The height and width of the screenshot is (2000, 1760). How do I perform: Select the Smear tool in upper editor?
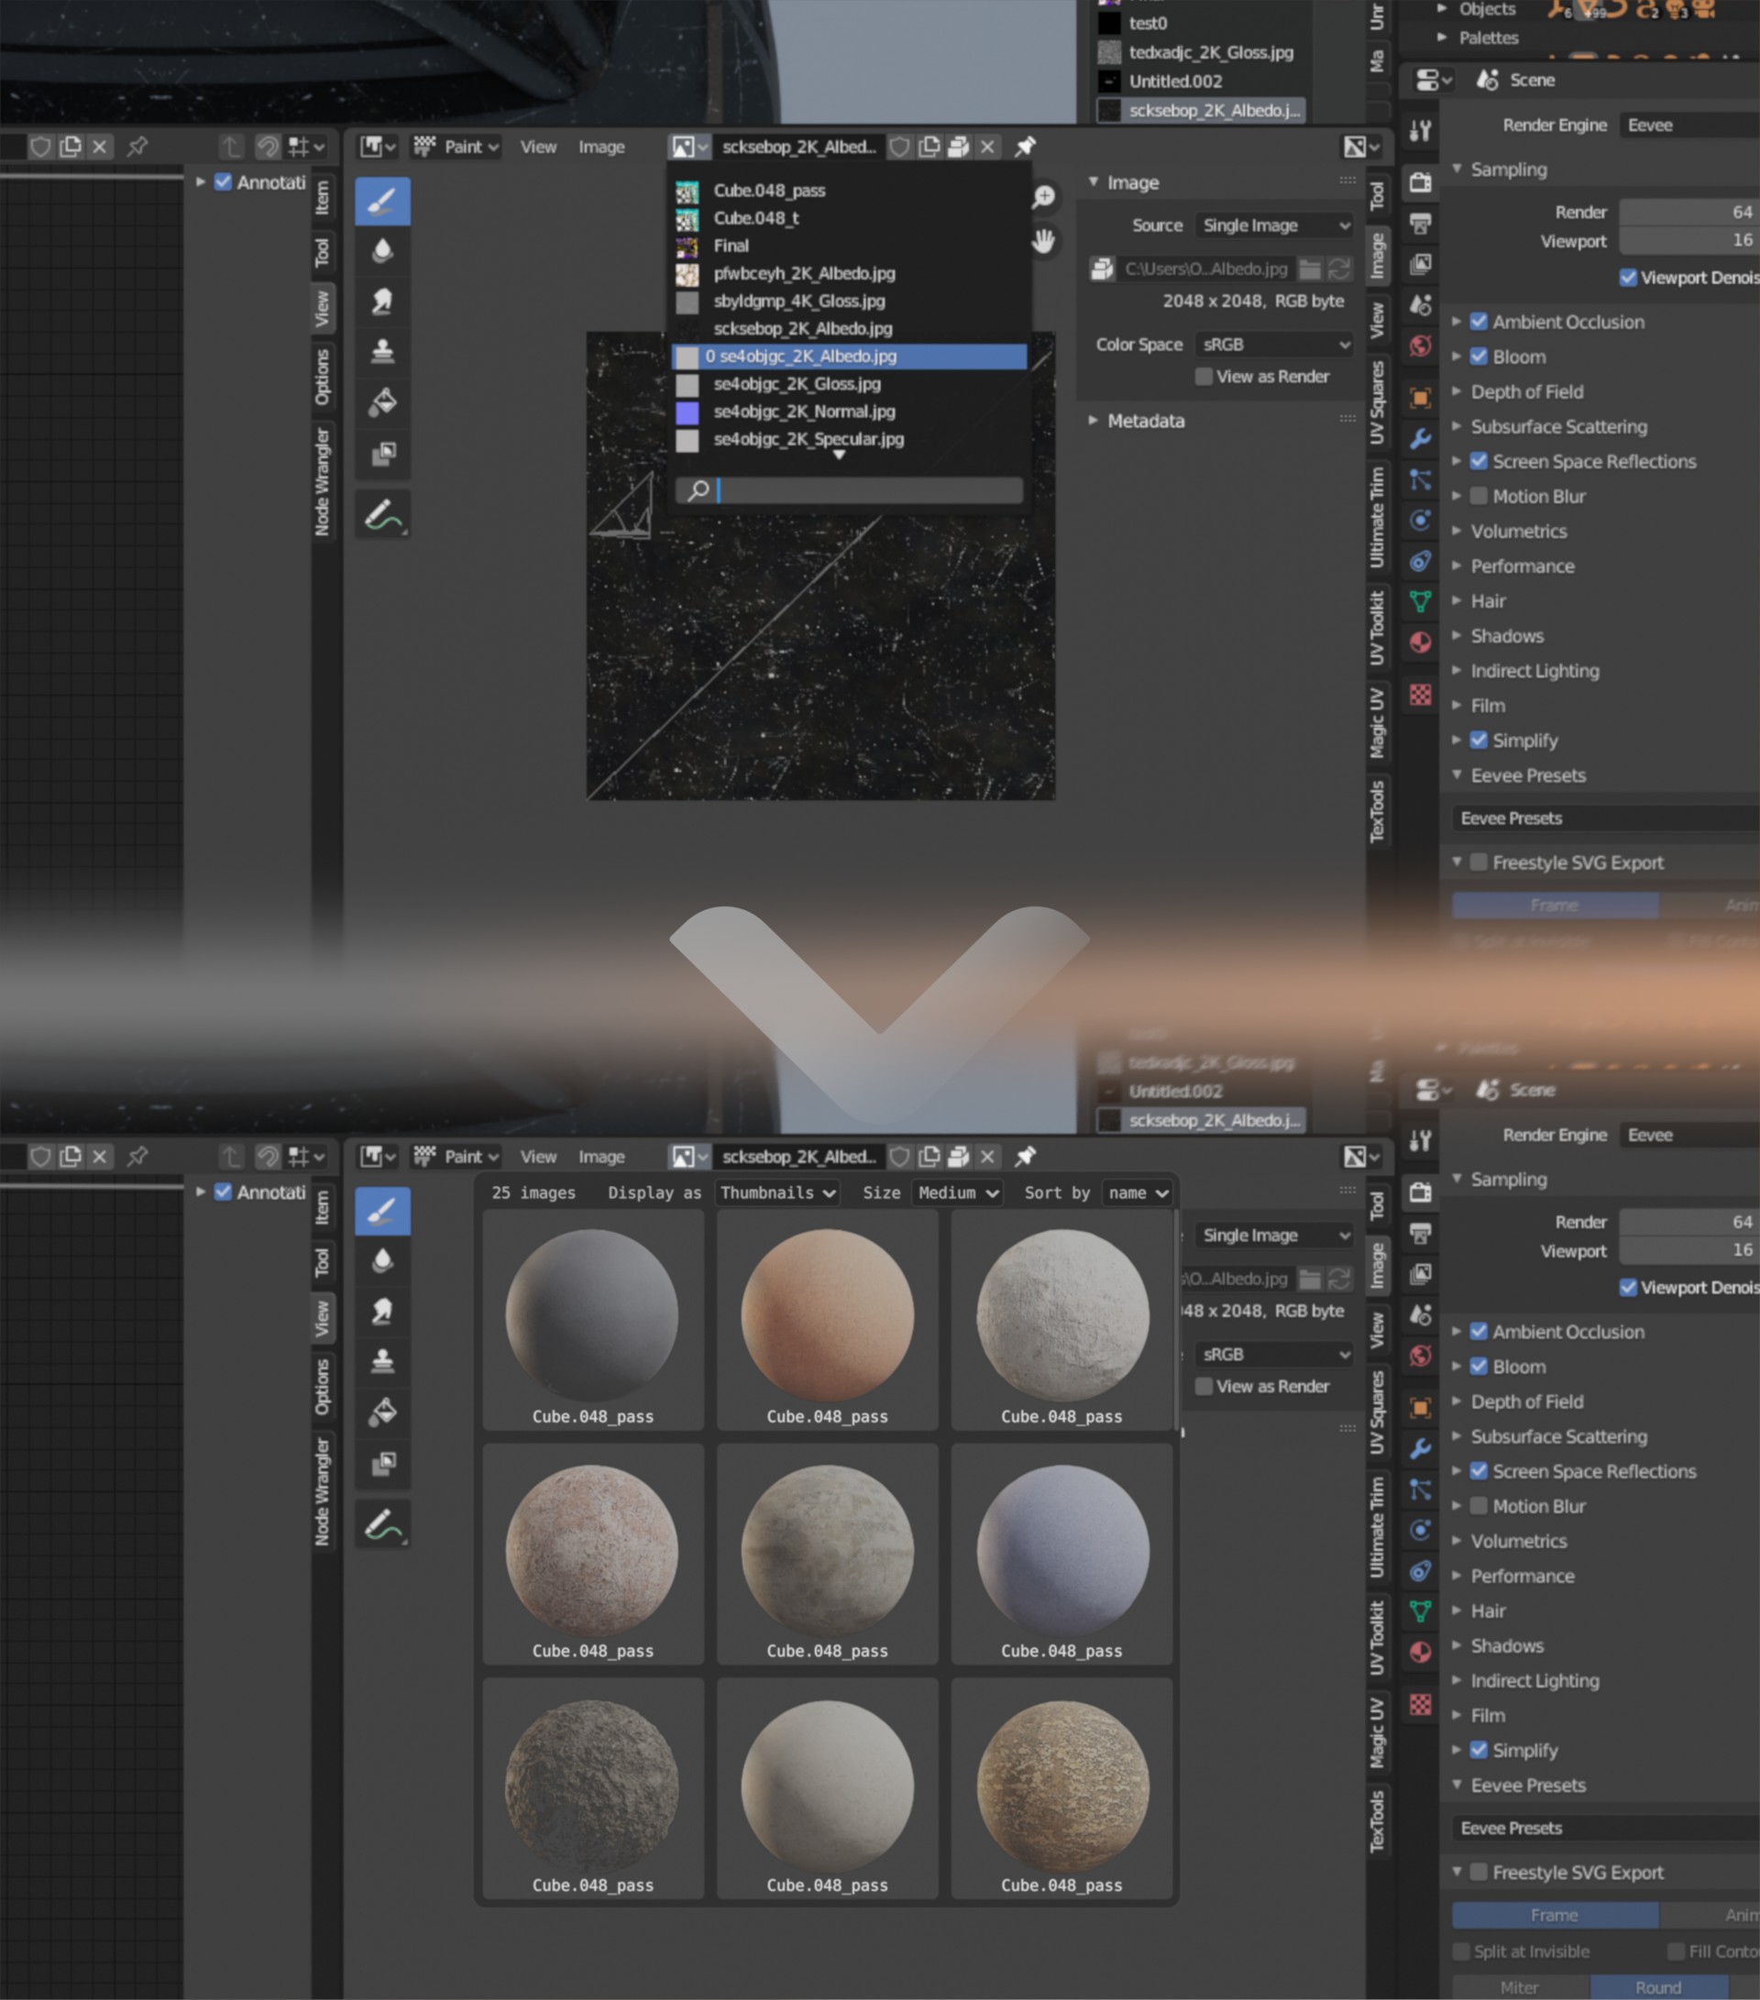click(x=381, y=302)
